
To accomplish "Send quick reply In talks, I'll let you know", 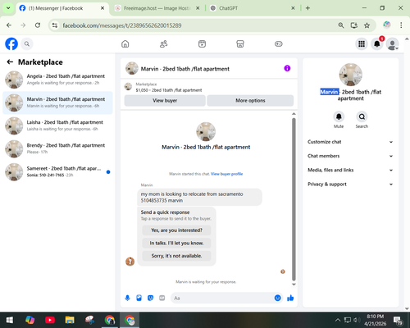I will pyautogui.click(x=176, y=243).
